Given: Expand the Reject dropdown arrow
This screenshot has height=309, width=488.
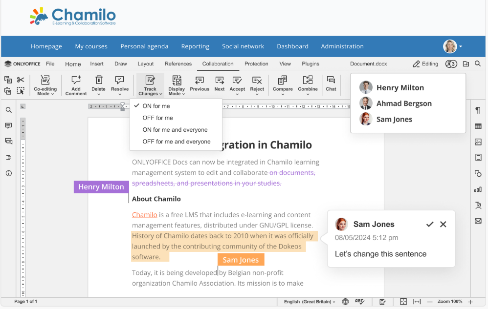Looking at the screenshot, I should click(257, 94).
